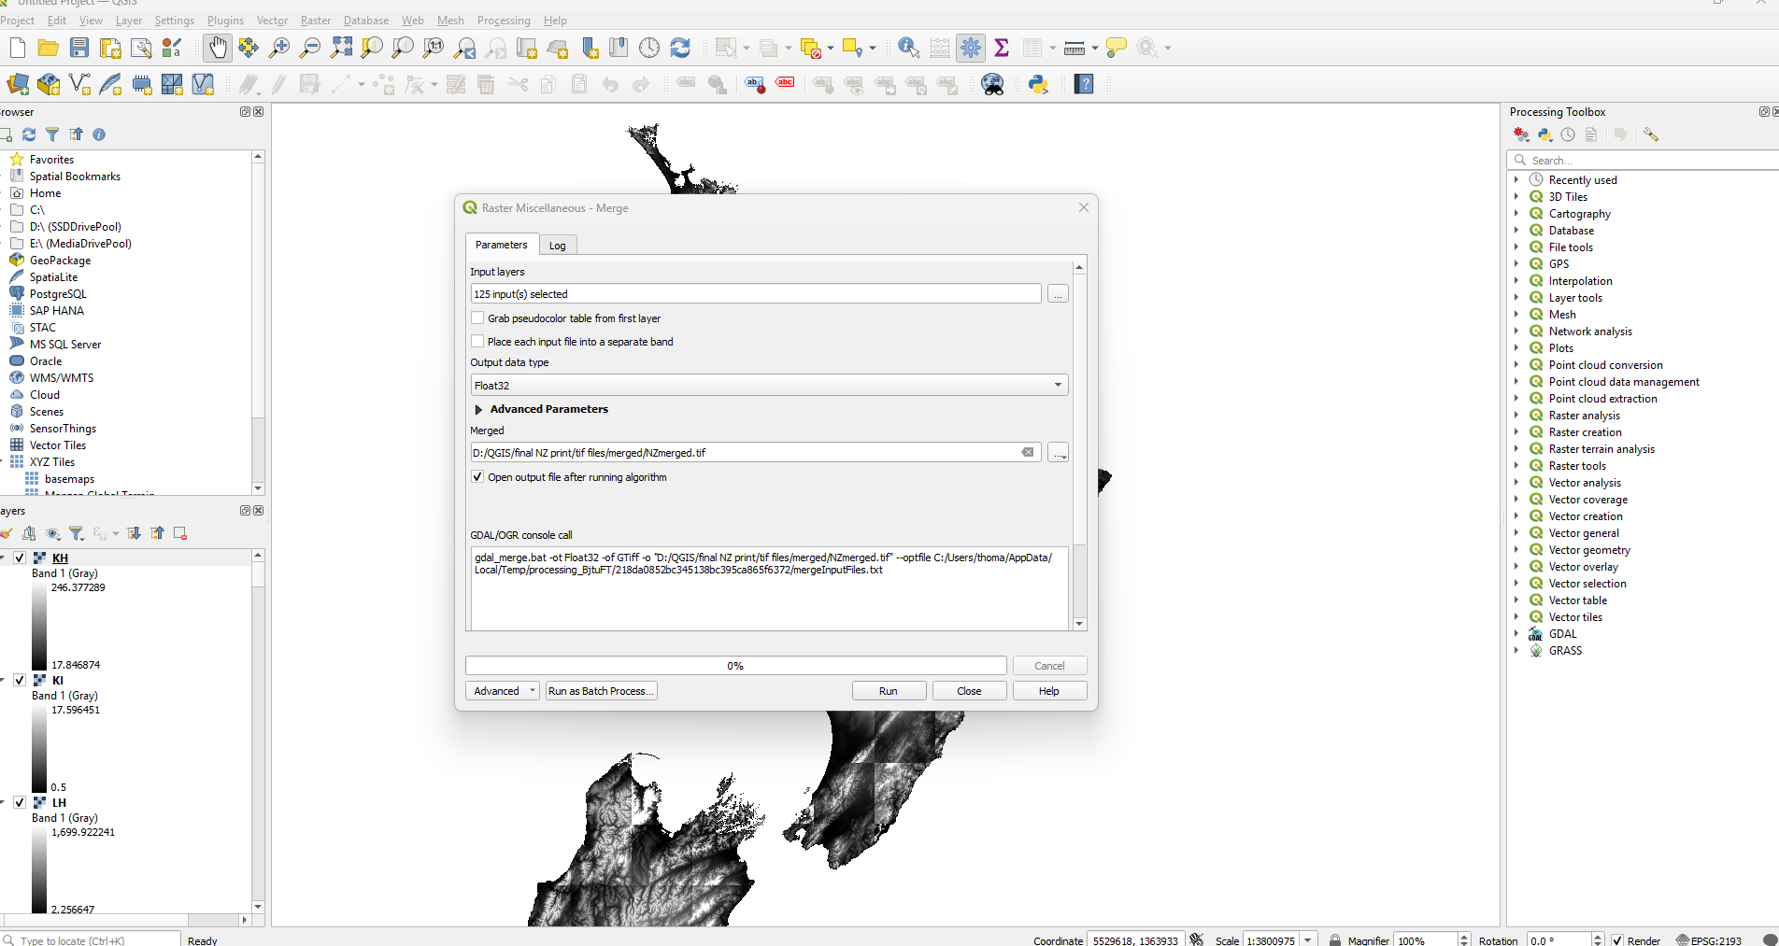Save project with the floppy disk icon
Viewport: 1779px width, 946px height.
pos(79,48)
